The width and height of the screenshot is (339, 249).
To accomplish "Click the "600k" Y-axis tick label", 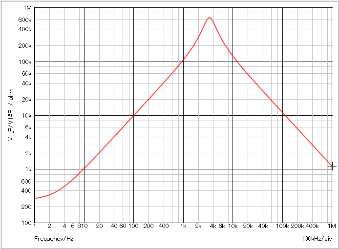I will pos(25,20).
